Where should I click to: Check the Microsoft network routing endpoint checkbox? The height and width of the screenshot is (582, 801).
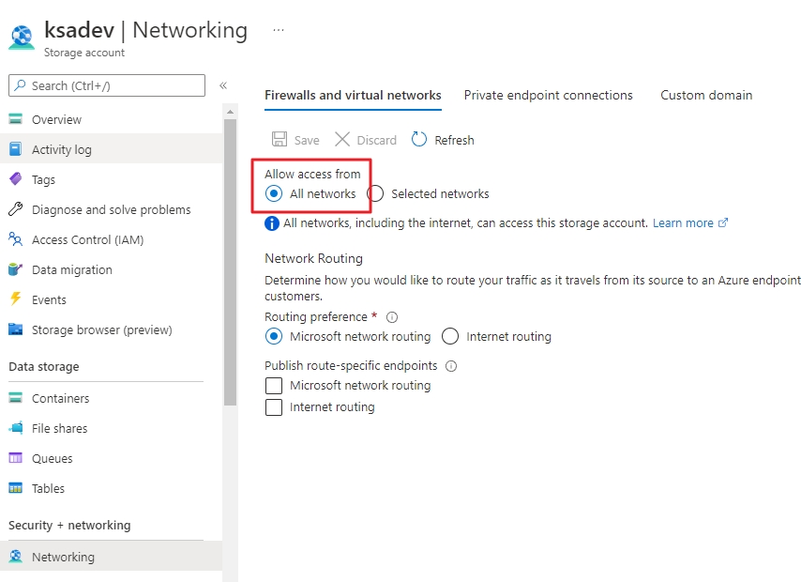275,385
